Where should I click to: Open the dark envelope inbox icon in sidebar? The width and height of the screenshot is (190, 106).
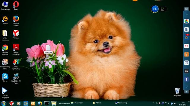point(186,71)
